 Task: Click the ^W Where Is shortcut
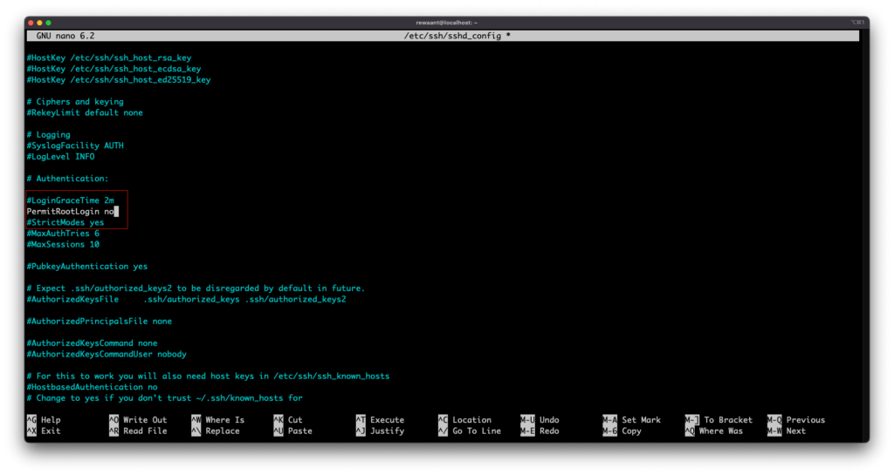click(217, 420)
